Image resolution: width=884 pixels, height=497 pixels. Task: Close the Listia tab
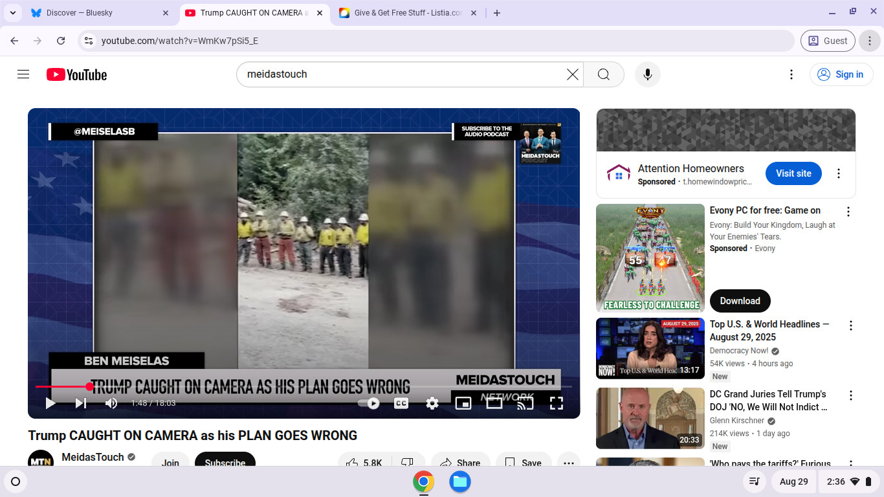[474, 13]
